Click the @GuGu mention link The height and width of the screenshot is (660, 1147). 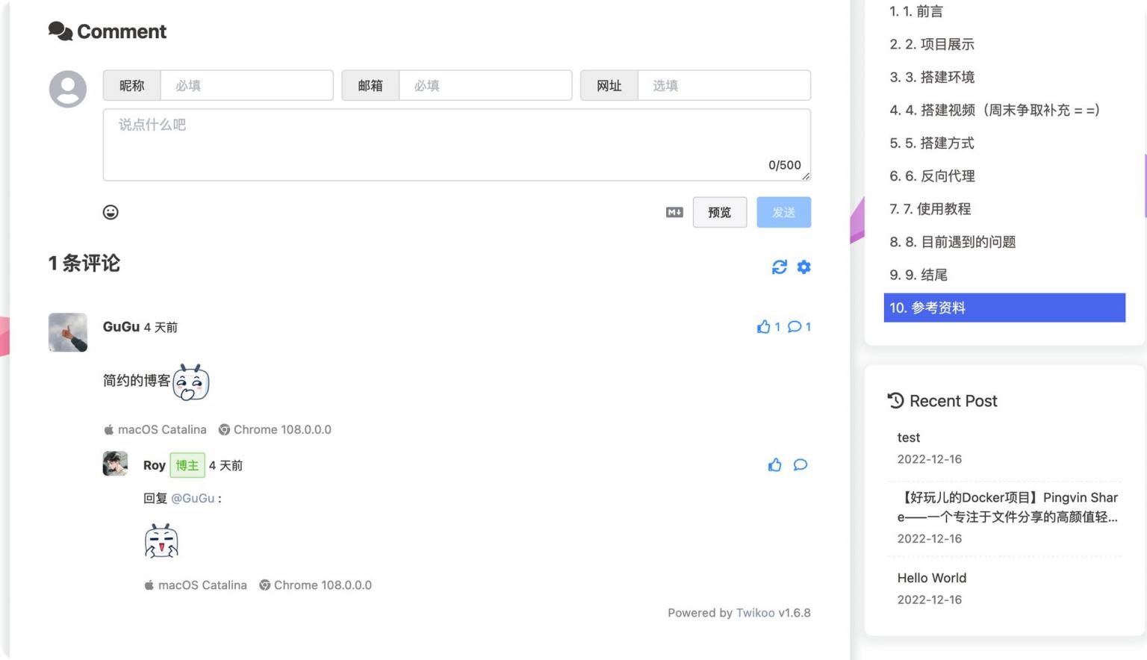[x=193, y=499]
